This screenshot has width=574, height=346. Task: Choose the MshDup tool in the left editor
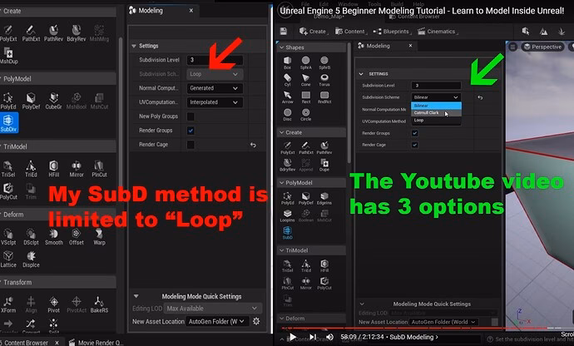(9, 56)
